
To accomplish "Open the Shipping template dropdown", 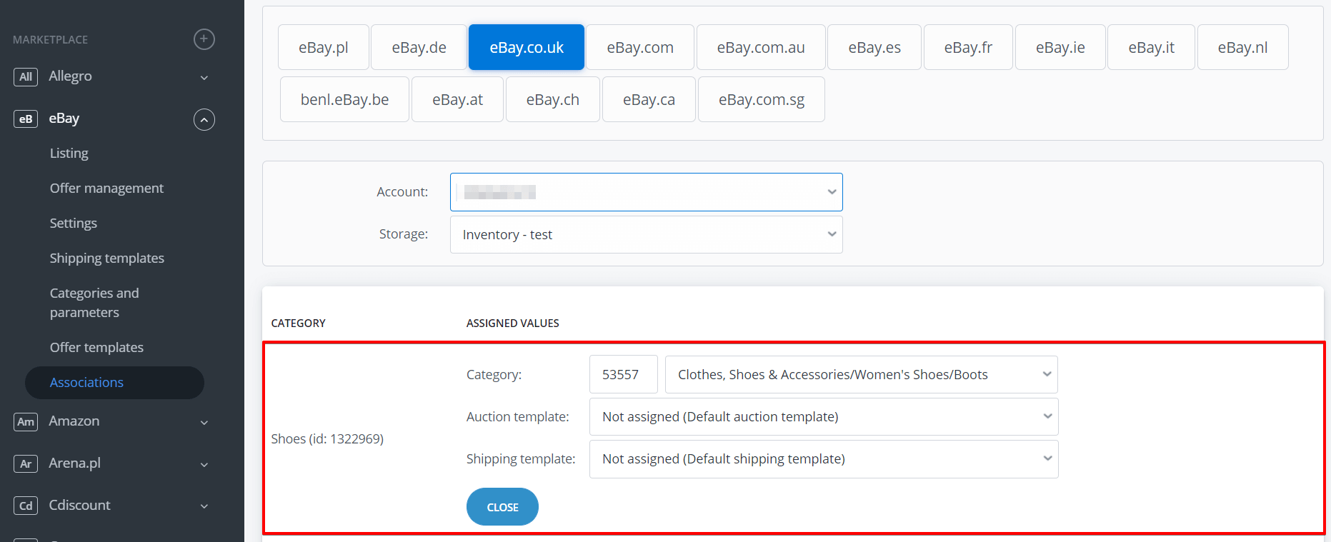I will click(x=824, y=459).
